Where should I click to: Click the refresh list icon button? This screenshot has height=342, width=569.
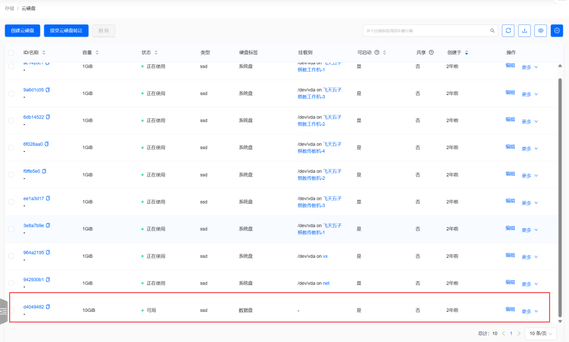pyautogui.click(x=508, y=31)
